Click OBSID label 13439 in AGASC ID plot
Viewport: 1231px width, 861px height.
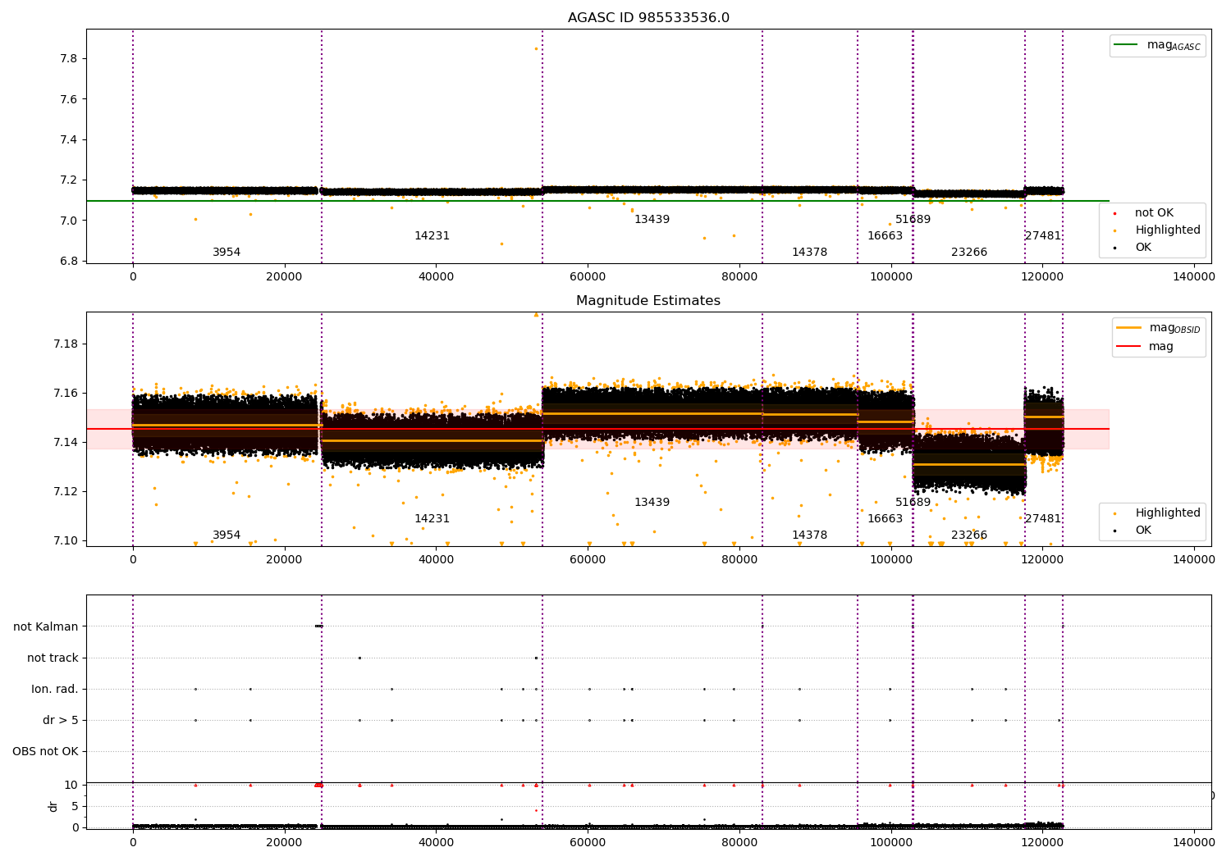click(x=652, y=220)
